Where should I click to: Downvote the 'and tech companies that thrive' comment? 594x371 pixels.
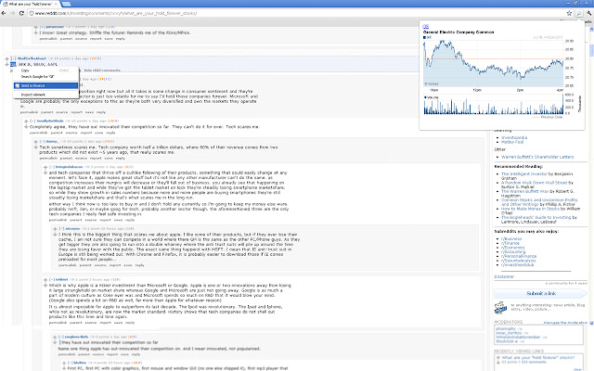click(x=45, y=173)
